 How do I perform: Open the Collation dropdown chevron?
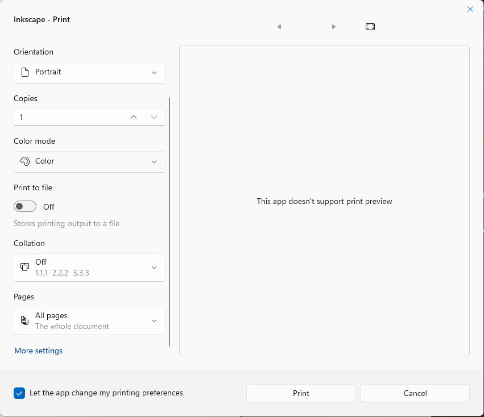154,268
